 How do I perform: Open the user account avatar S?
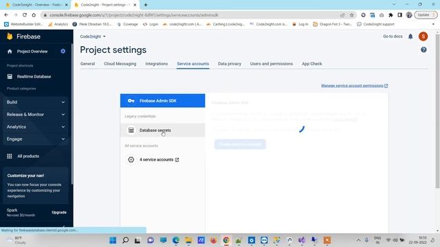click(423, 36)
